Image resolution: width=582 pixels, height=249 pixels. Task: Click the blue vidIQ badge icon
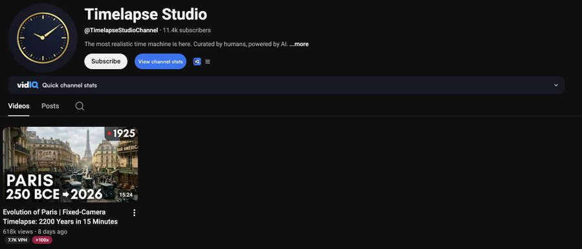tap(197, 61)
